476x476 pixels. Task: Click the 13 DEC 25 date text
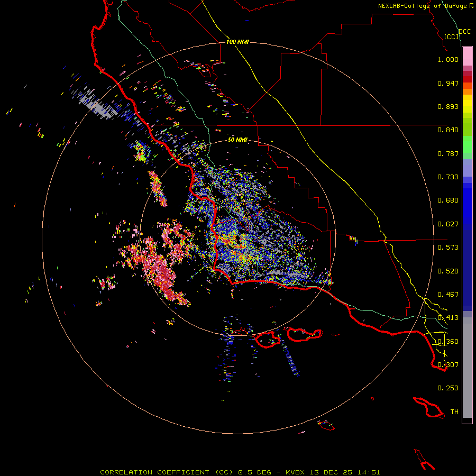point(331,472)
